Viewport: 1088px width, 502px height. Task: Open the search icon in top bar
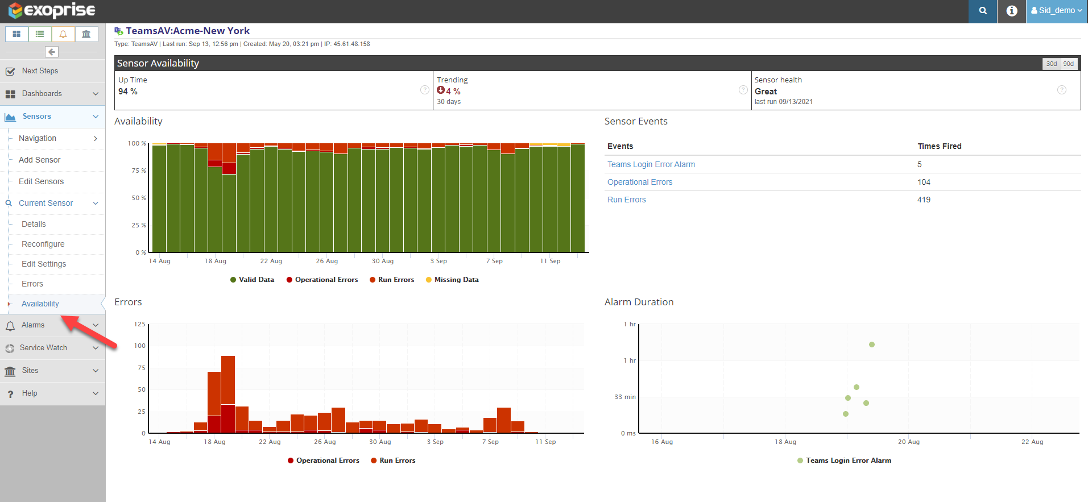983,11
